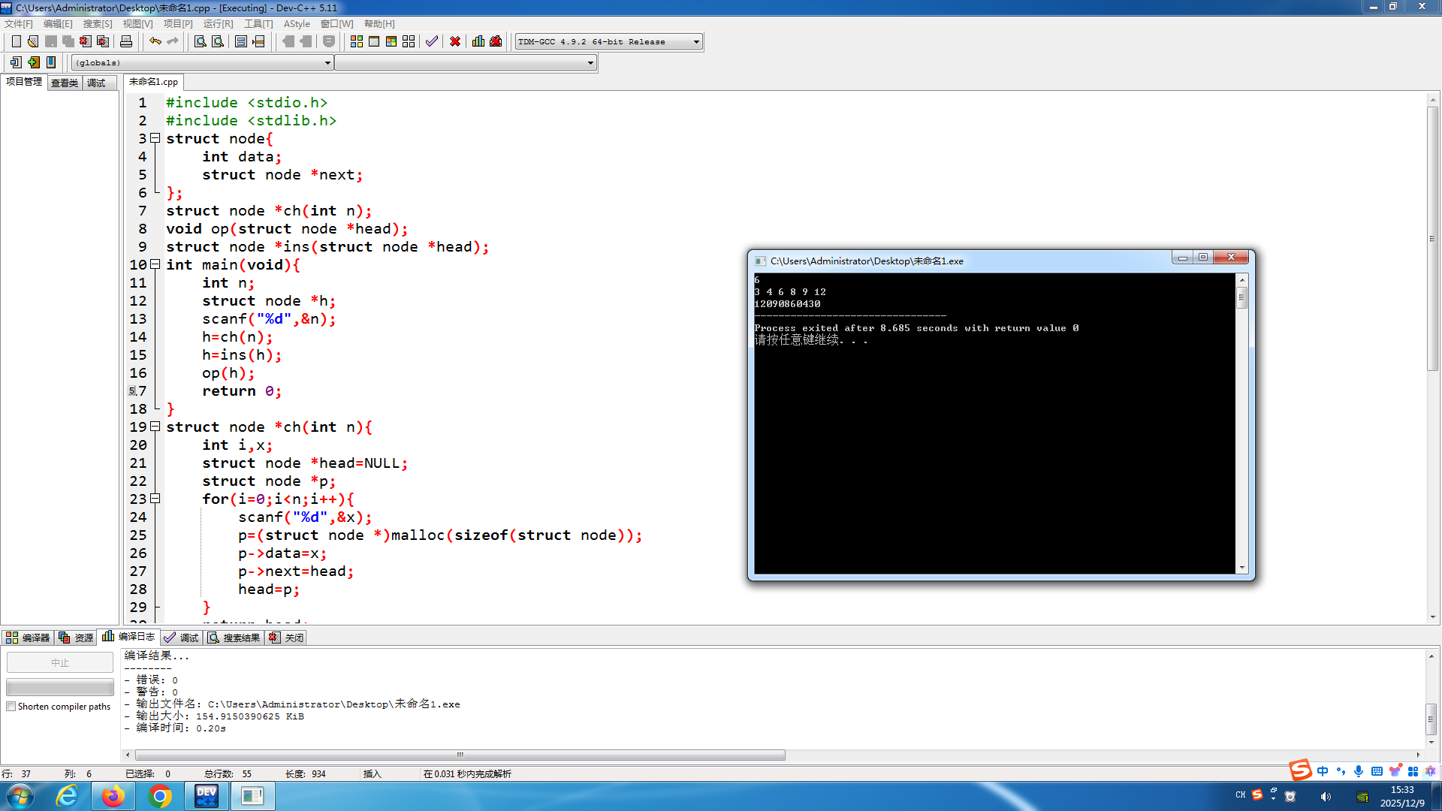Click the New file toolbar icon

tap(16, 41)
